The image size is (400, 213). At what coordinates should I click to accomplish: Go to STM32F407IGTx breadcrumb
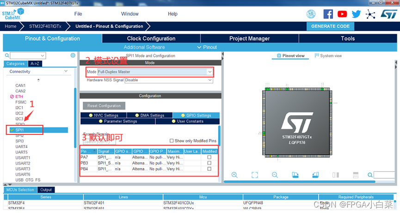[x=45, y=26]
